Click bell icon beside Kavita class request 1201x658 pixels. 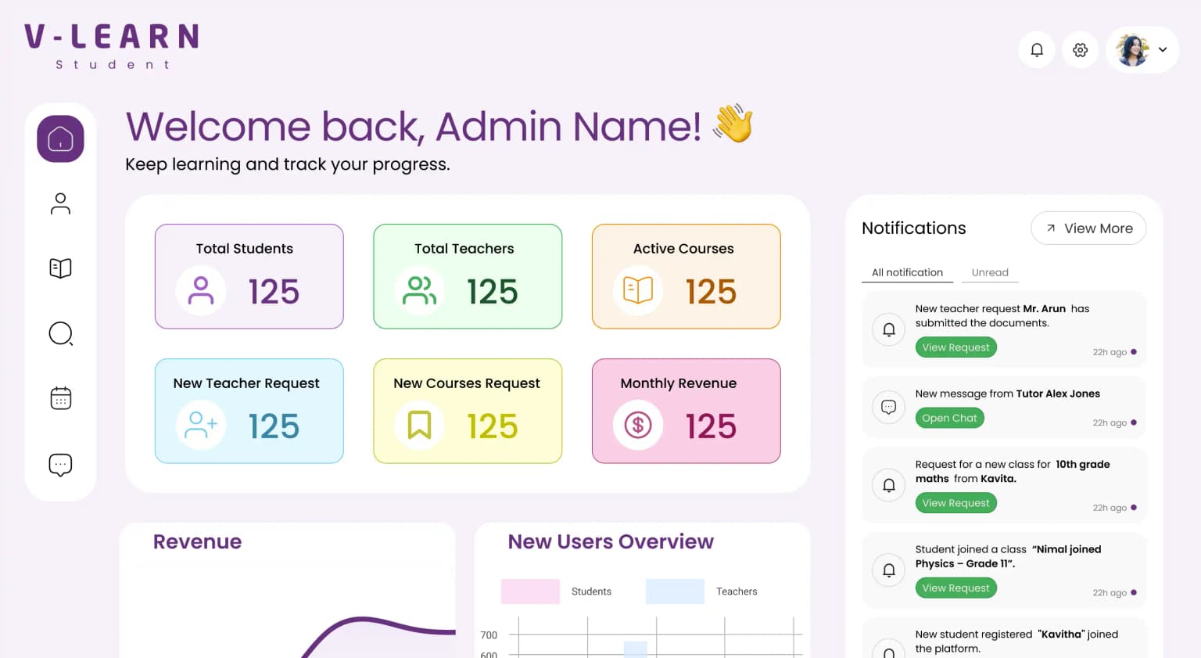pyautogui.click(x=889, y=485)
